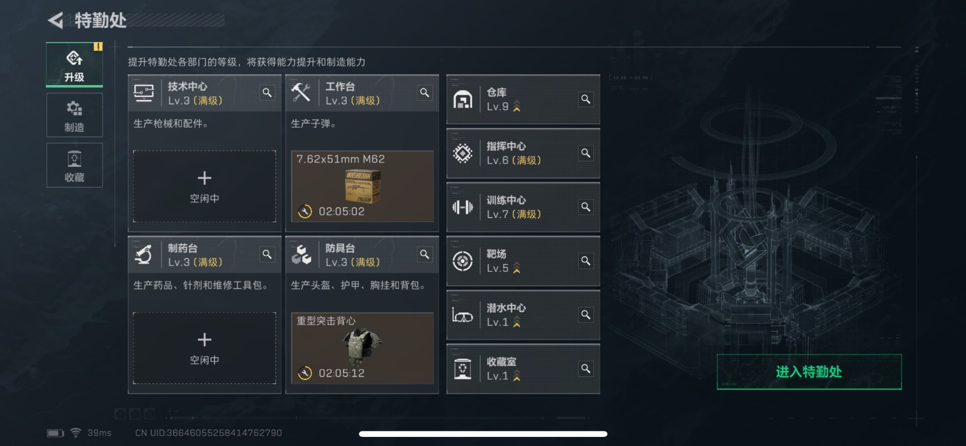
Task: Open the 7.62x51mm M62 production item
Action: tap(362, 186)
